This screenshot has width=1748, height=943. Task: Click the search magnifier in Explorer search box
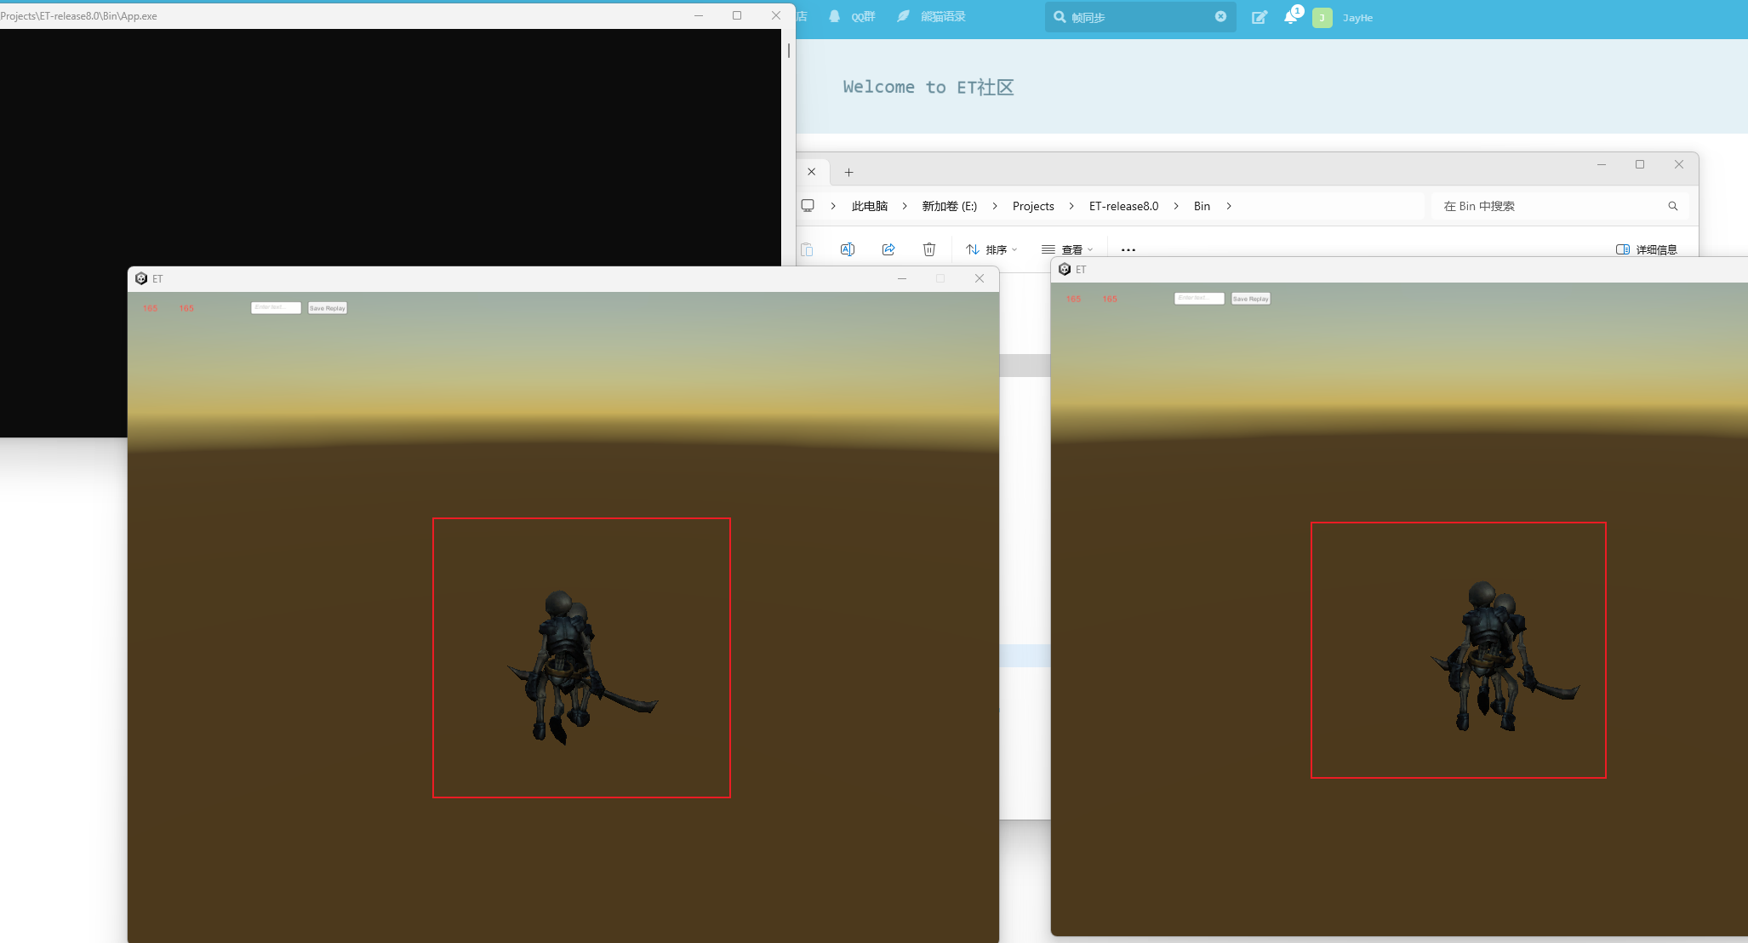click(x=1673, y=206)
